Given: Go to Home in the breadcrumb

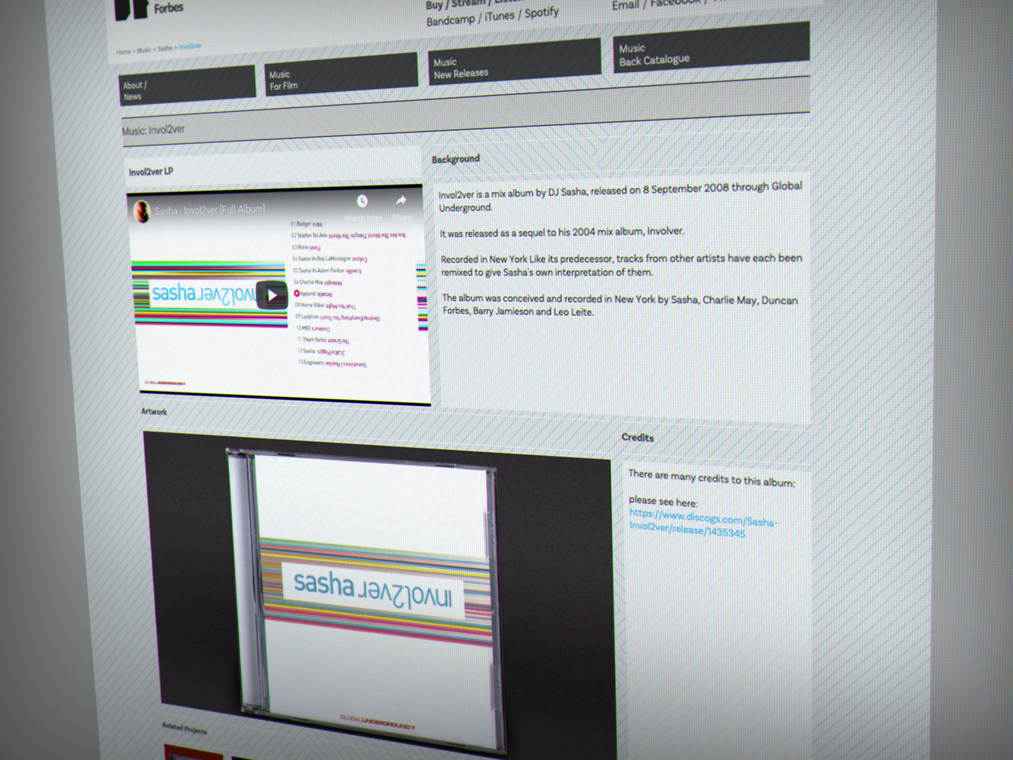Looking at the screenshot, I should click(124, 52).
